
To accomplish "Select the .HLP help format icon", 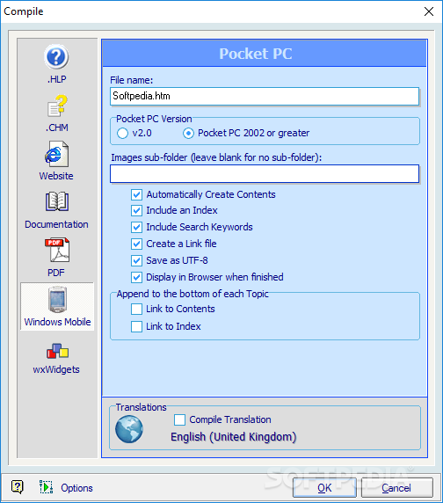I will click(56, 57).
